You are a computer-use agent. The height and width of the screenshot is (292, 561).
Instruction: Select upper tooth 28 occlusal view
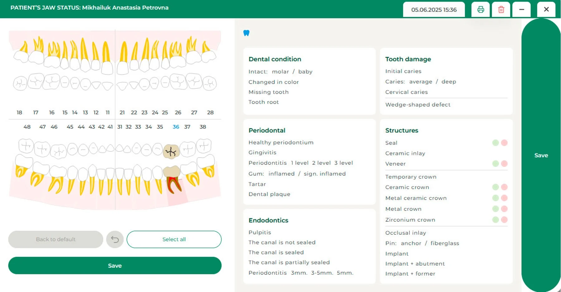(210, 83)
